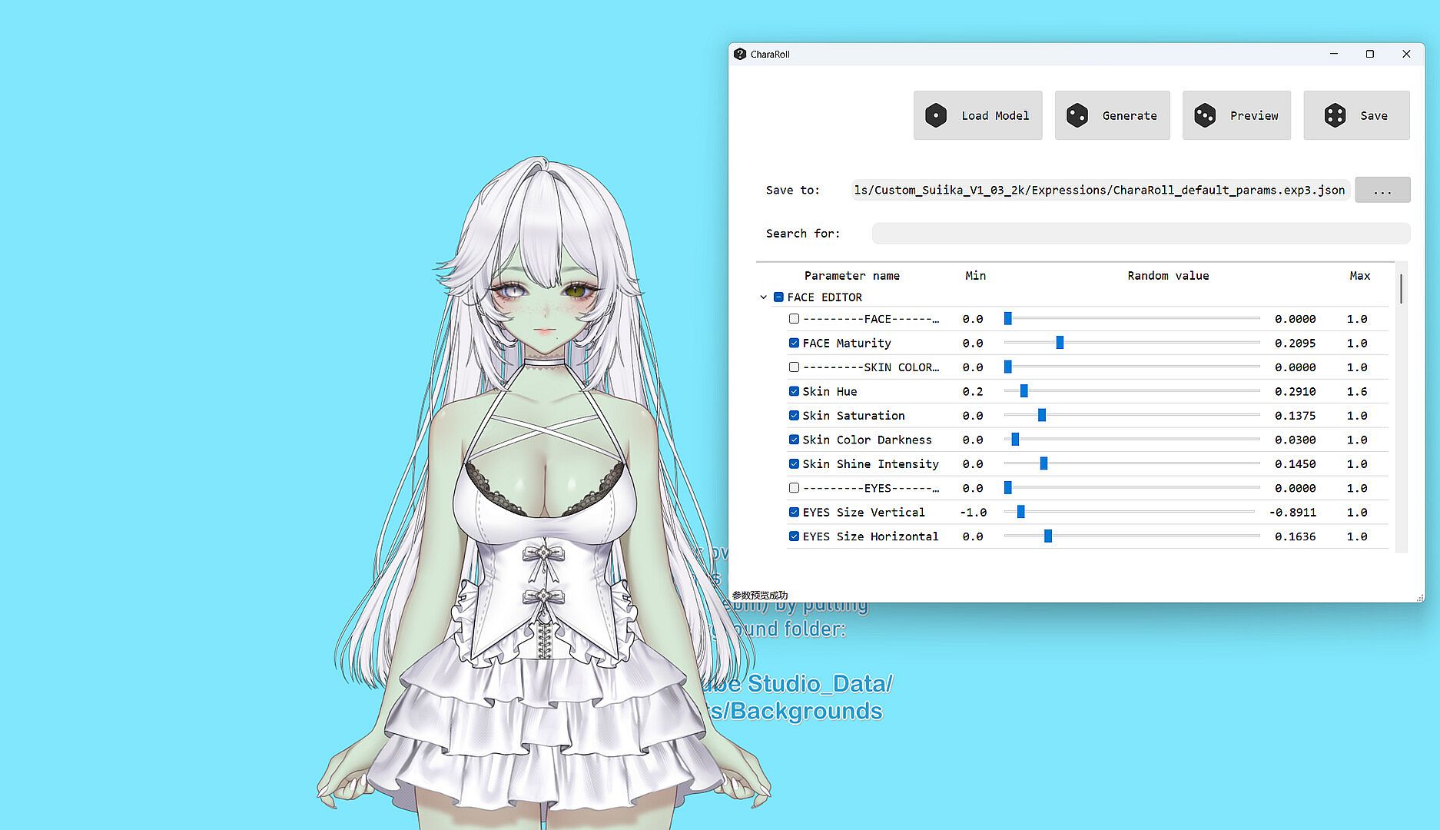The width and height of the screenshot is (1440, 830).
Task: Click the Min column header
Action: (x=976, y=276)
